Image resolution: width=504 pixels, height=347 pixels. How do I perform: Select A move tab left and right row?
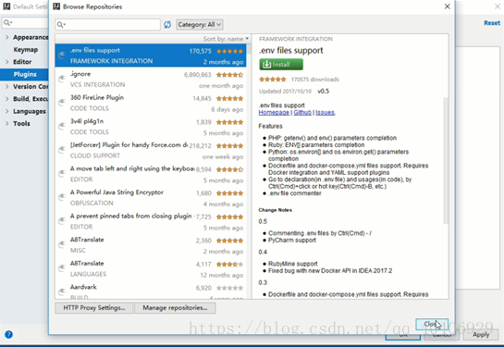pyautogui.click(x=151, y=174)
